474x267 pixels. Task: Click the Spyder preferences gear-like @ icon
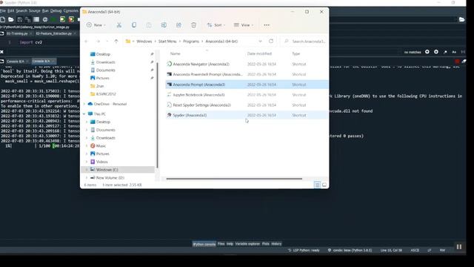click(45, 19)
